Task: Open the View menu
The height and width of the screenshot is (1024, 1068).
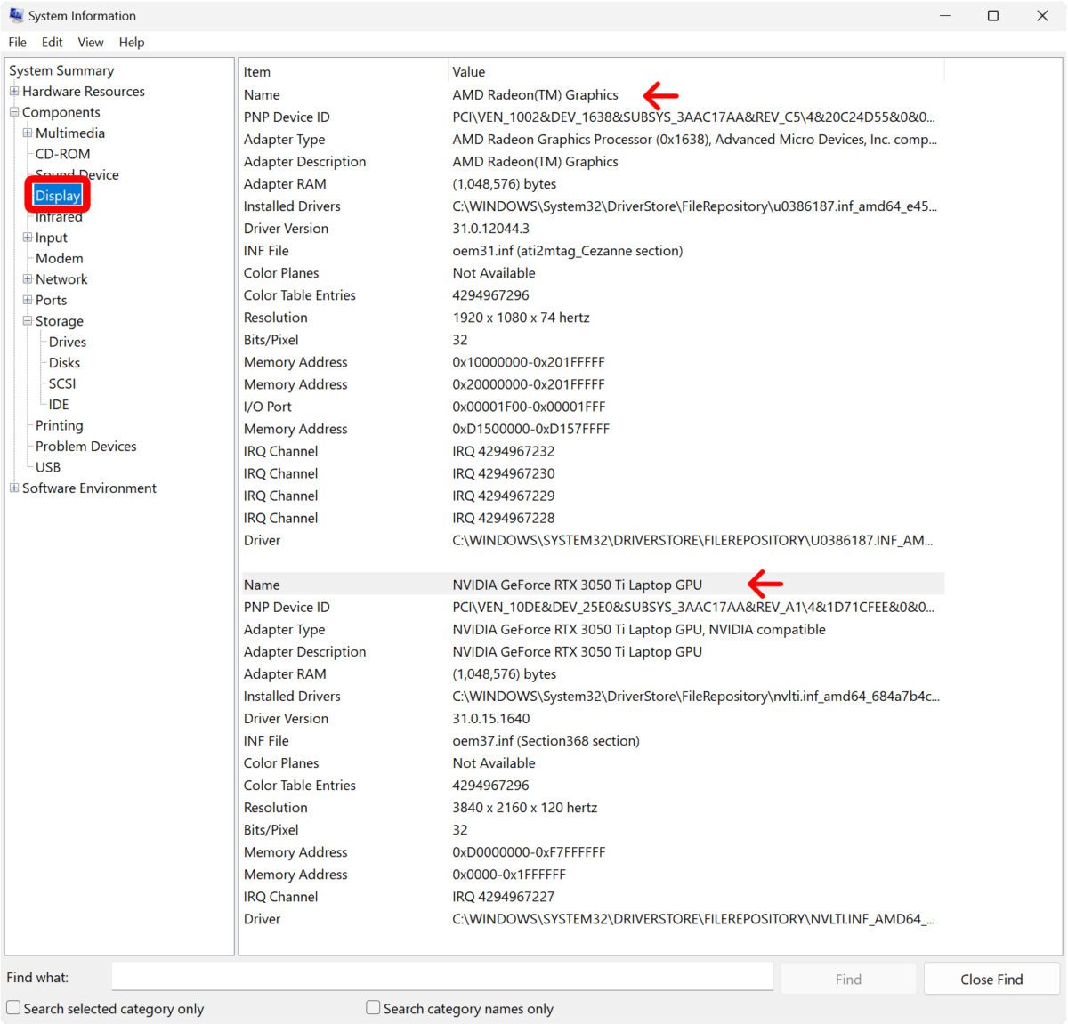Action: coord(90,42)
